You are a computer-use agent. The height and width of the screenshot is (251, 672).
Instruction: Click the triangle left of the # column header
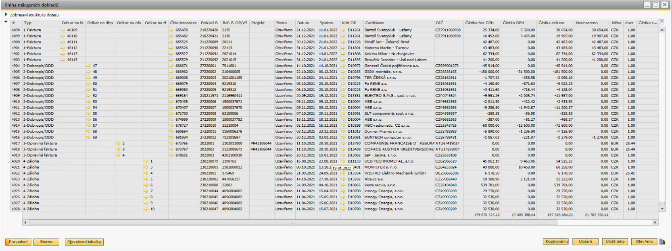6,22
